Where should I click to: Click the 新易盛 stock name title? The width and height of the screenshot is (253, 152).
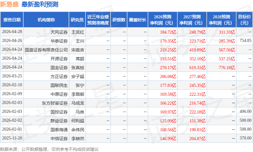9,4
